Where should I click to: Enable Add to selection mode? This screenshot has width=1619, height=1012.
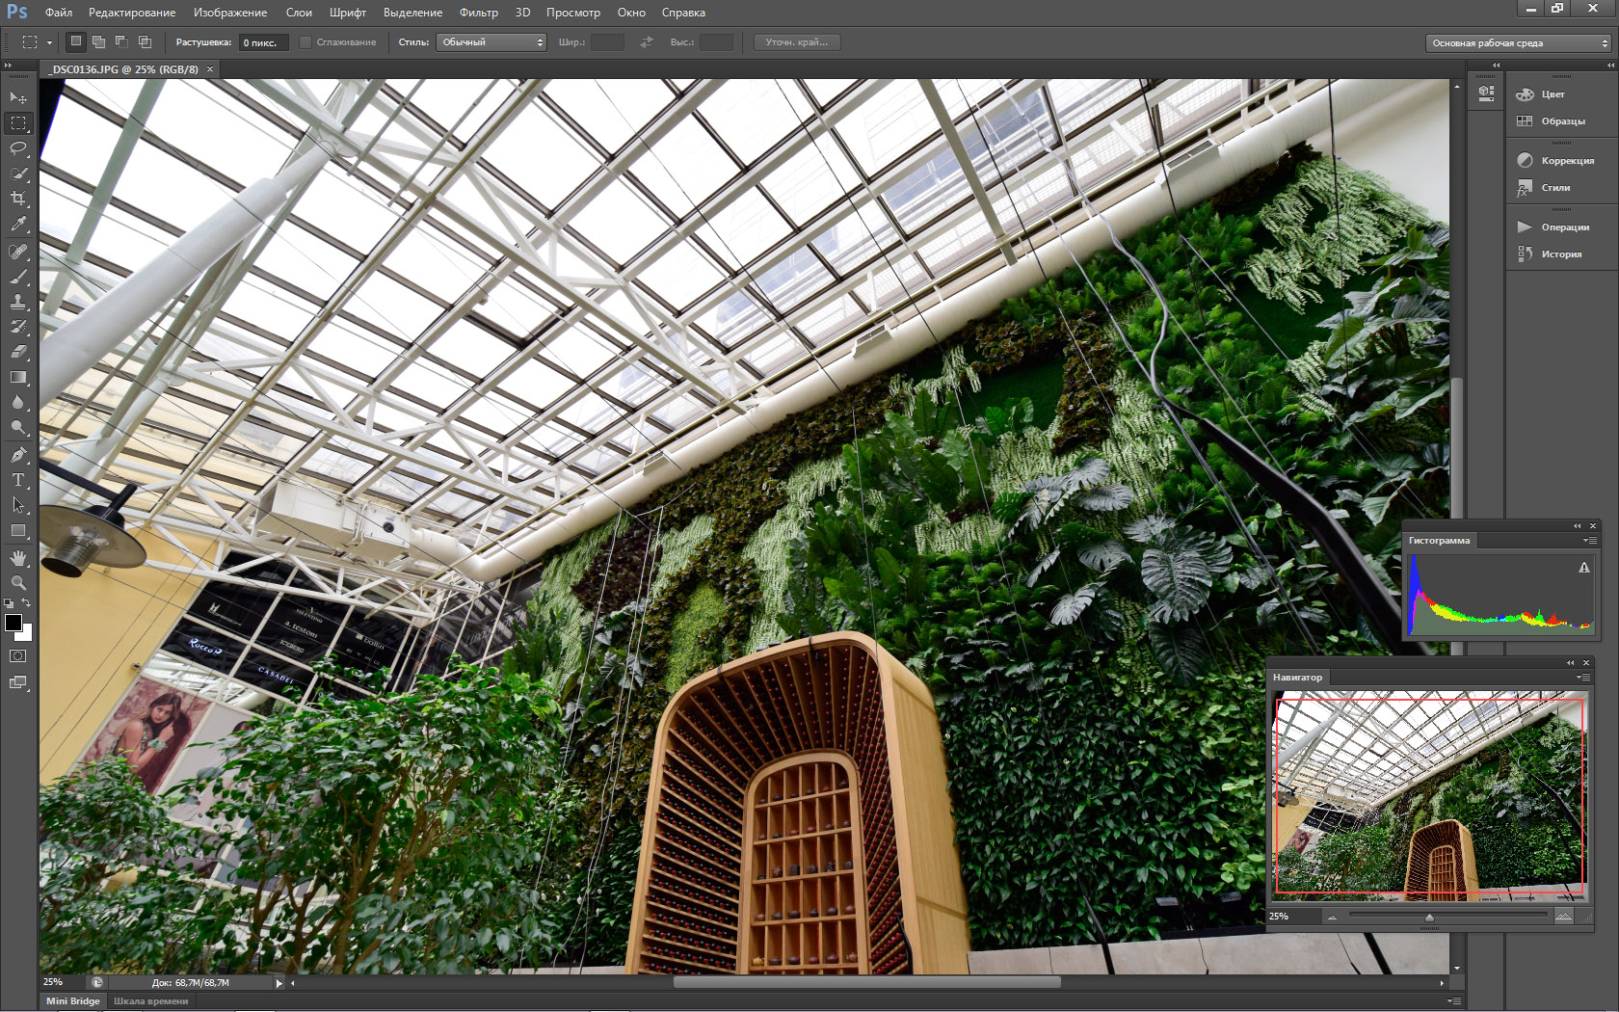(x=98, y=41)
